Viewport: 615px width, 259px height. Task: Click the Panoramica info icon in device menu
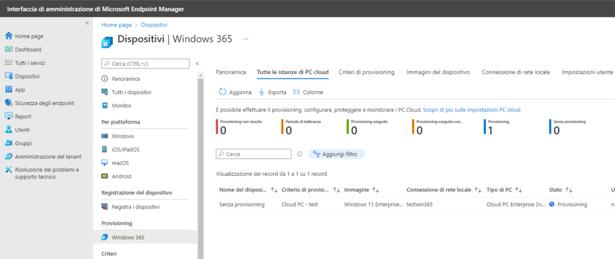coord(105,79)
